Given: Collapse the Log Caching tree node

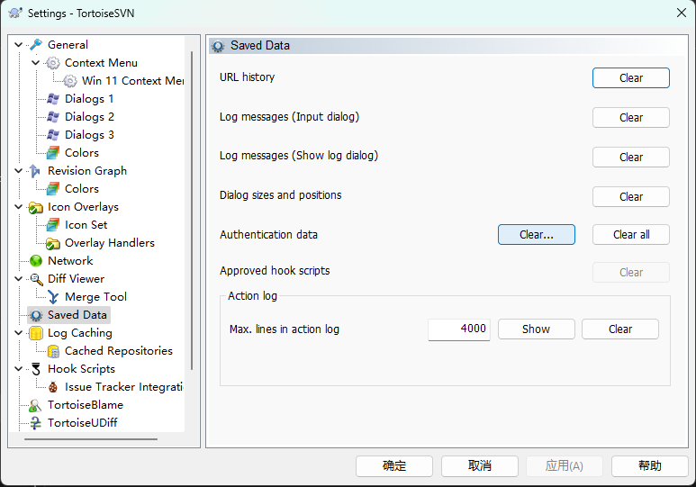Looking at the screenshot, I should [x=19, y=333].
